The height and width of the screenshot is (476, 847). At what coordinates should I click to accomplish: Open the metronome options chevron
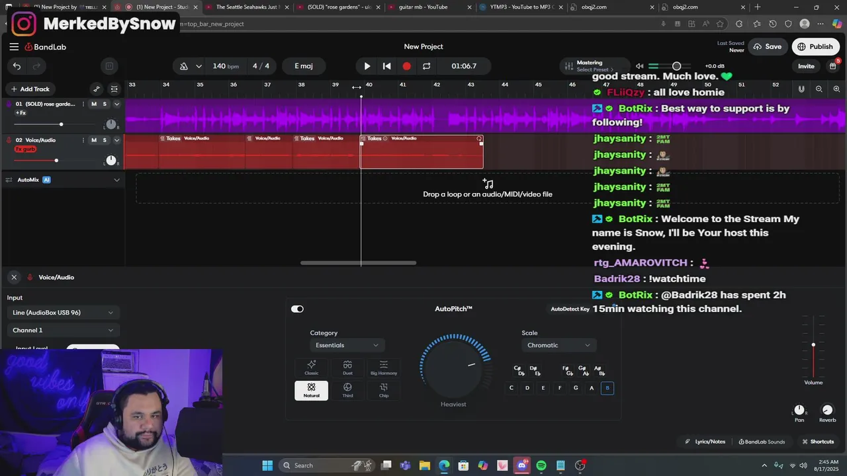tap(199, 66)
